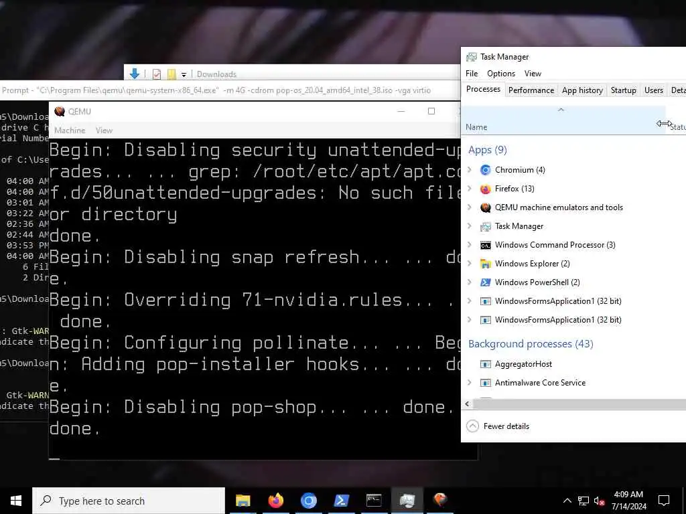Click Fewer details in Task Manager

498,426
